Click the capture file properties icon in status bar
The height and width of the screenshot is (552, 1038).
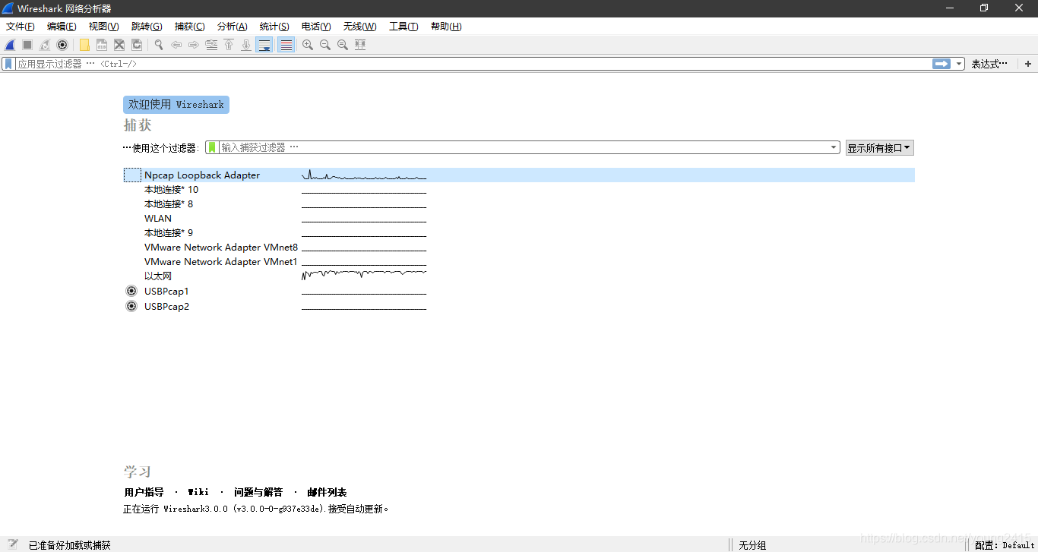[13, 544]
